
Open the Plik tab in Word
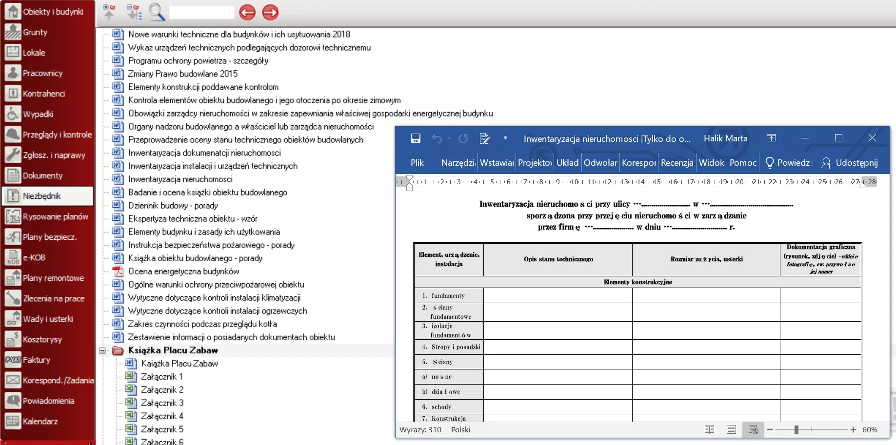417,163
